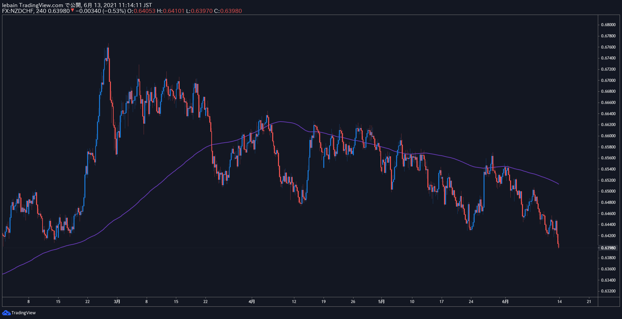Click the lebain publisher header text
This screenshot has height=319, width=622.
pos(10,5)
